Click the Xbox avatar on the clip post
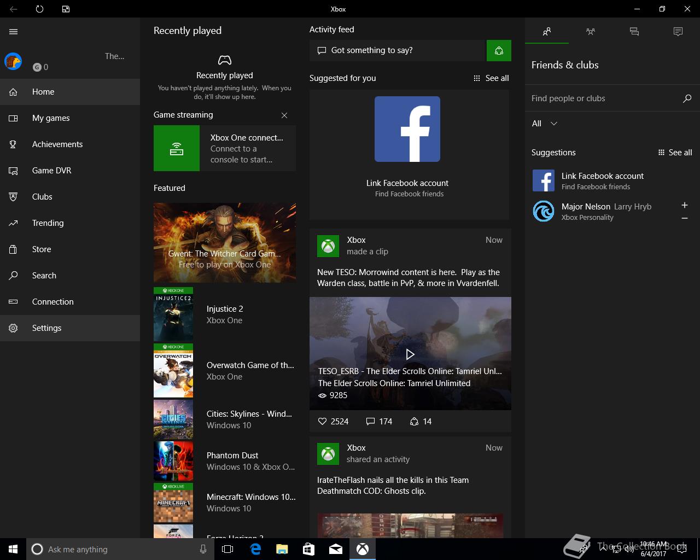This screenshot has height=560, width=700. pyautogui.click(x=328, y=246)
